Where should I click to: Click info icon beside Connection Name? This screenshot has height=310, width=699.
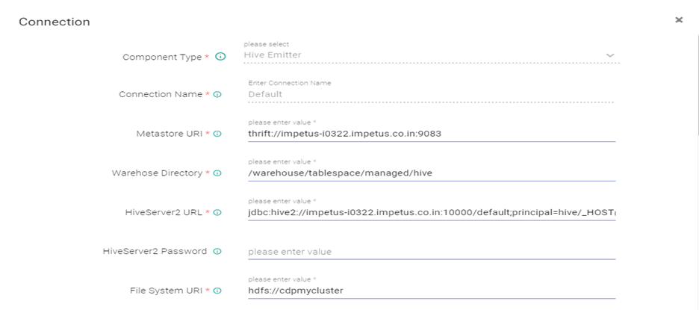click(217, 95)
